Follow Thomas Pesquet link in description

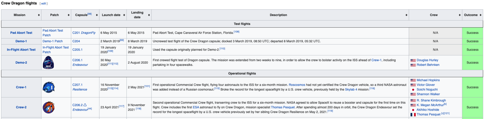click(283, 107)
